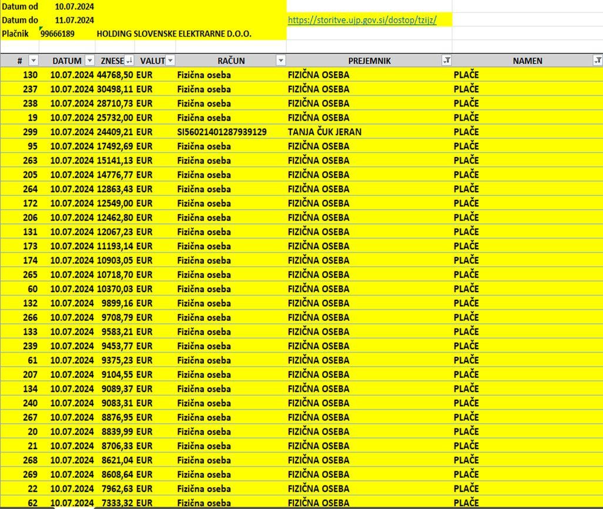The image size is (603, 509).
Task: Click the RAČUN column header
Action: coord(231,61)
